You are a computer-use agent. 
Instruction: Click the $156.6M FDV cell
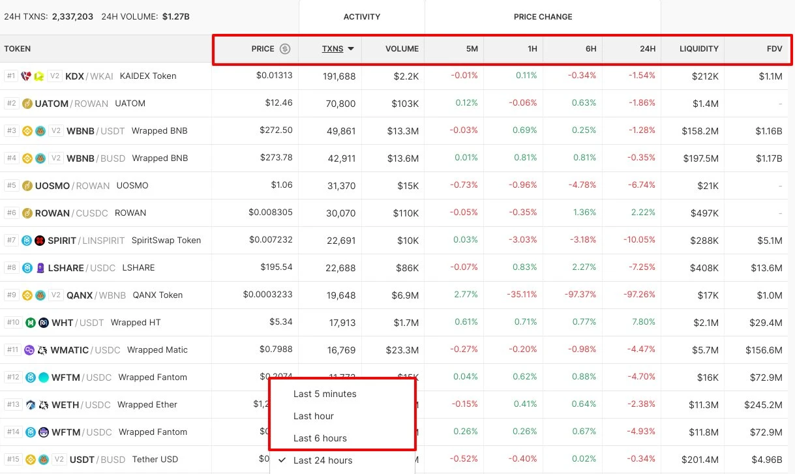coord(763,350)
